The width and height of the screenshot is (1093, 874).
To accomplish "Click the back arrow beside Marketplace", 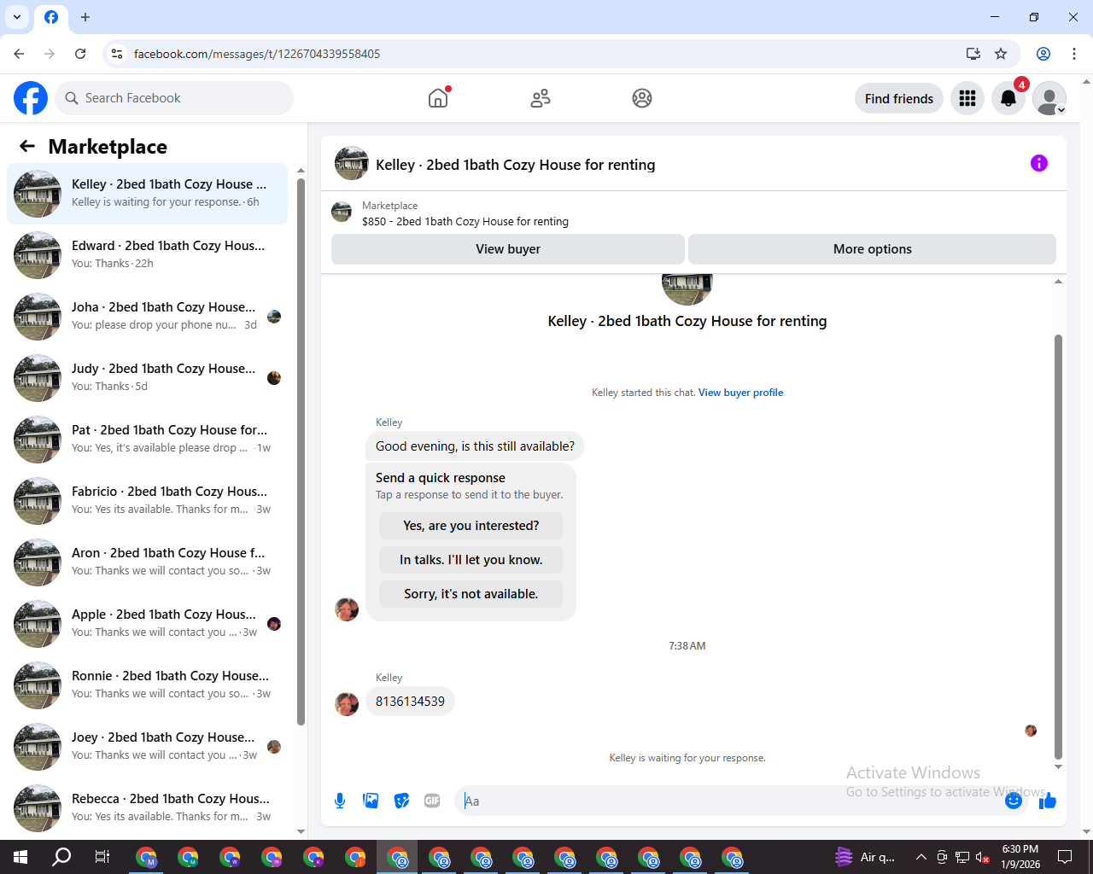I will 27,146.
